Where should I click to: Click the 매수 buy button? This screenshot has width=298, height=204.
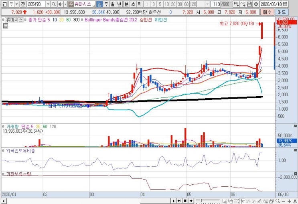[267, 12]
